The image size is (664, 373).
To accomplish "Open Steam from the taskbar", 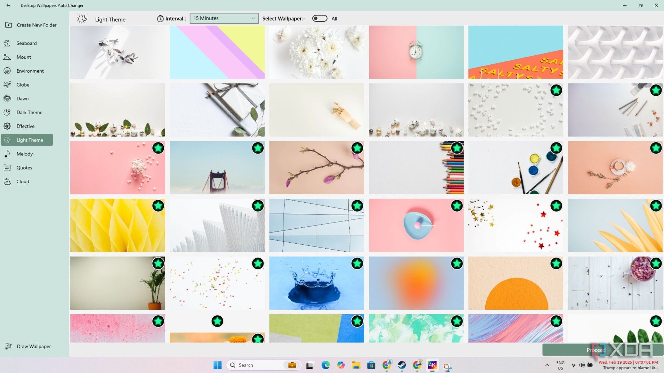I will (x=402, y=365).
